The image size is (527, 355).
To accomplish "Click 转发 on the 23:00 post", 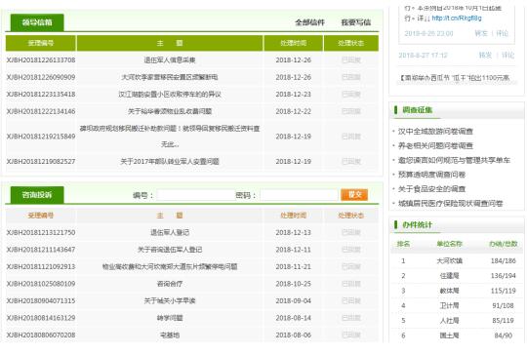I will pos(480,33).
